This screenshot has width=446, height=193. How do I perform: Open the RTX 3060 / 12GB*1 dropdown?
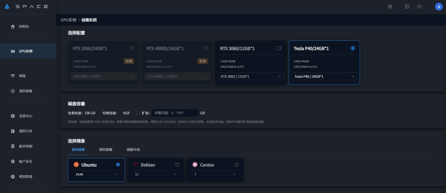click(x=251, y=76)
